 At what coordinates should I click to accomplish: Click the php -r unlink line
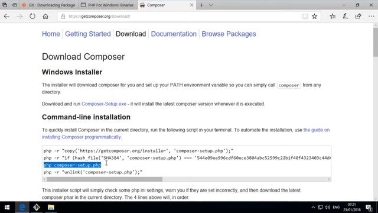[x=93, y=172]
